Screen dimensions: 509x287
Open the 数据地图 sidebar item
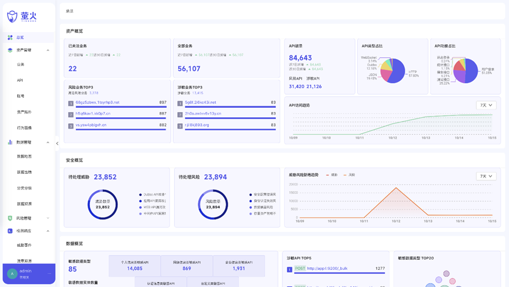24,156
